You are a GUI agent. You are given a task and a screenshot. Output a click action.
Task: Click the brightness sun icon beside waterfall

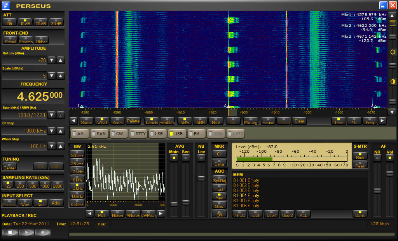coord(393,52)
